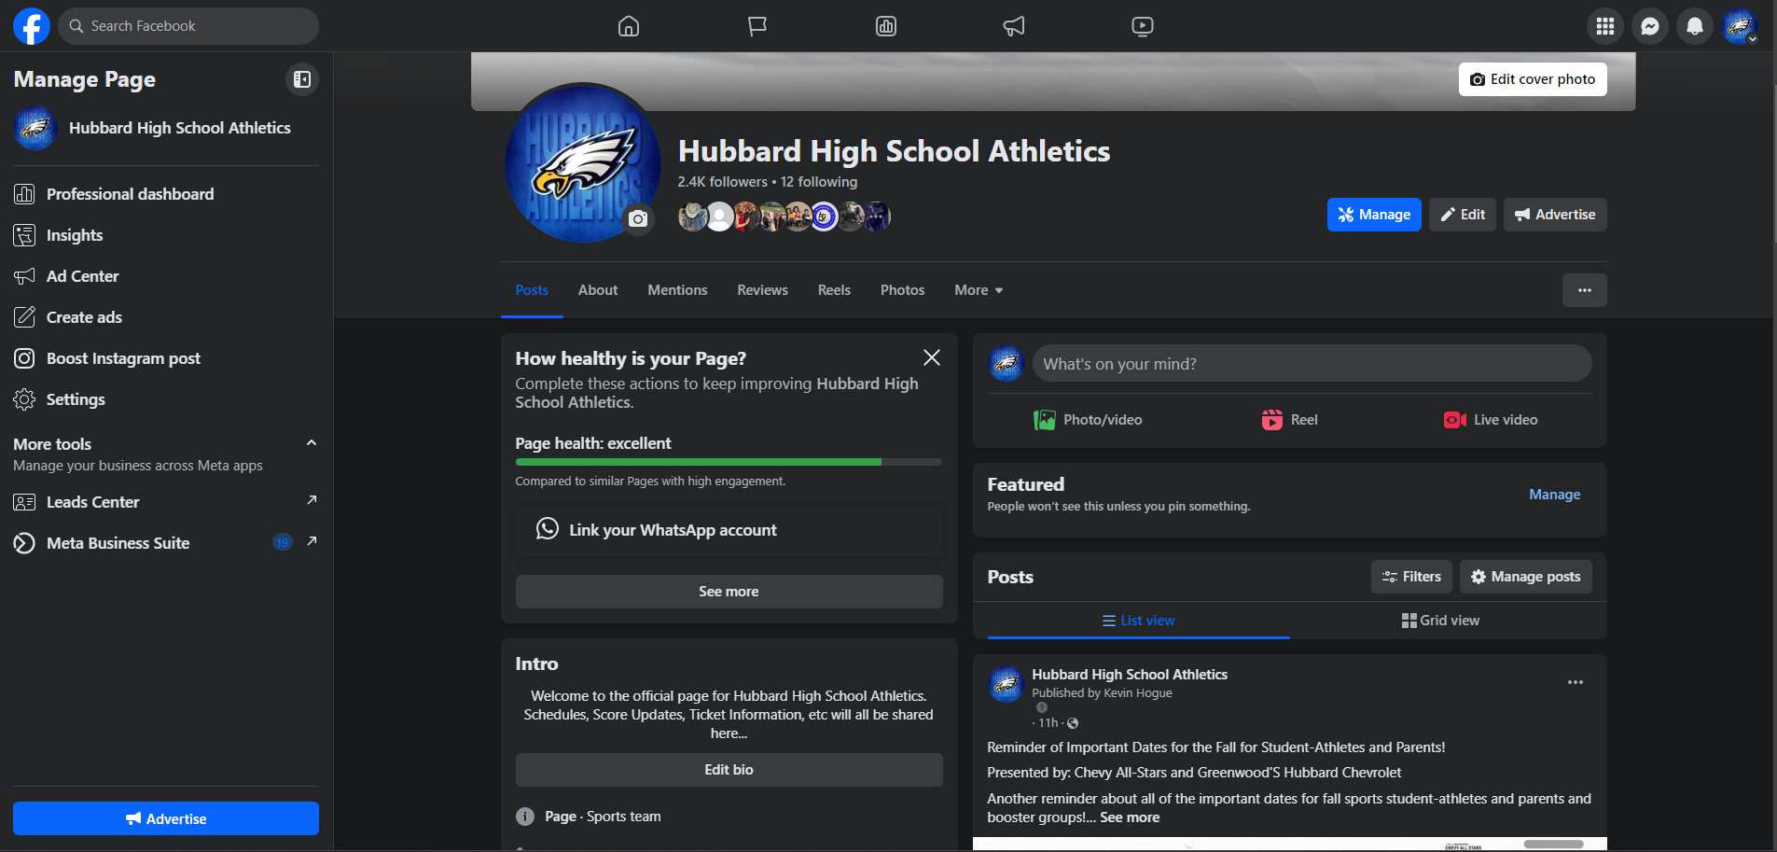Open the Video play icon in top bar
1777x852 pixels.
click(x=1143, y=26)
